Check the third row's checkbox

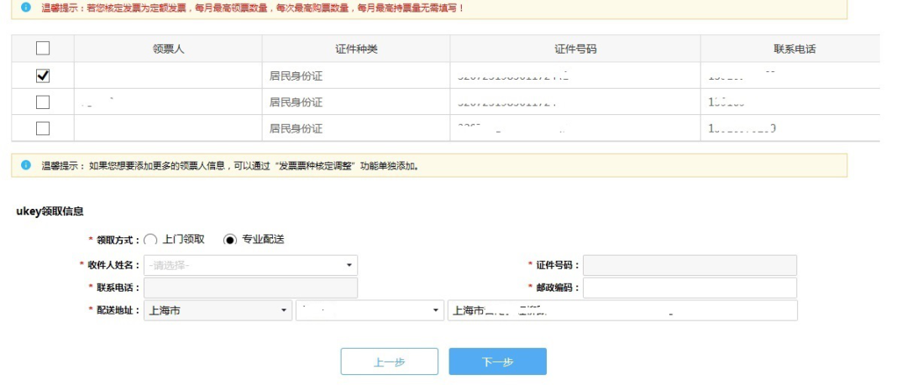pyautogui.click(x=43, y=128)
